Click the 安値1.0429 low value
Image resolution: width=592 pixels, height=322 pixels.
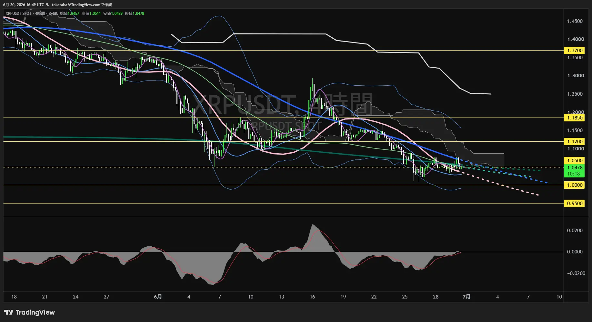(113, 14)
